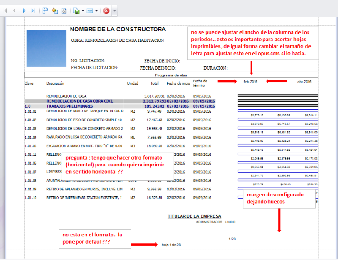Go to the first page of preview
The image size is (338, 260).
(x=6, y=11)
